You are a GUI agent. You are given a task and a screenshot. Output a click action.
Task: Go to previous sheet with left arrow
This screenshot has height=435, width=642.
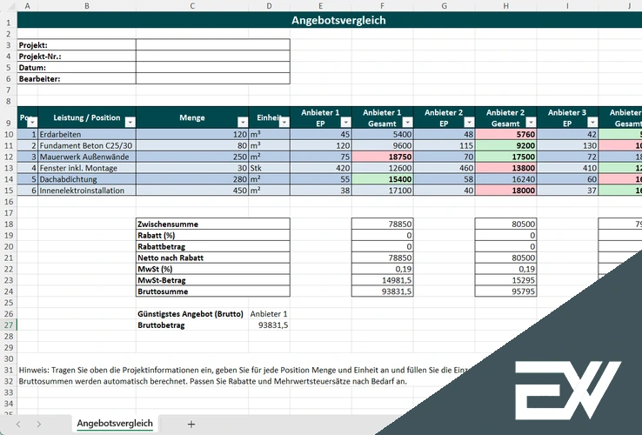coord(18,425)
